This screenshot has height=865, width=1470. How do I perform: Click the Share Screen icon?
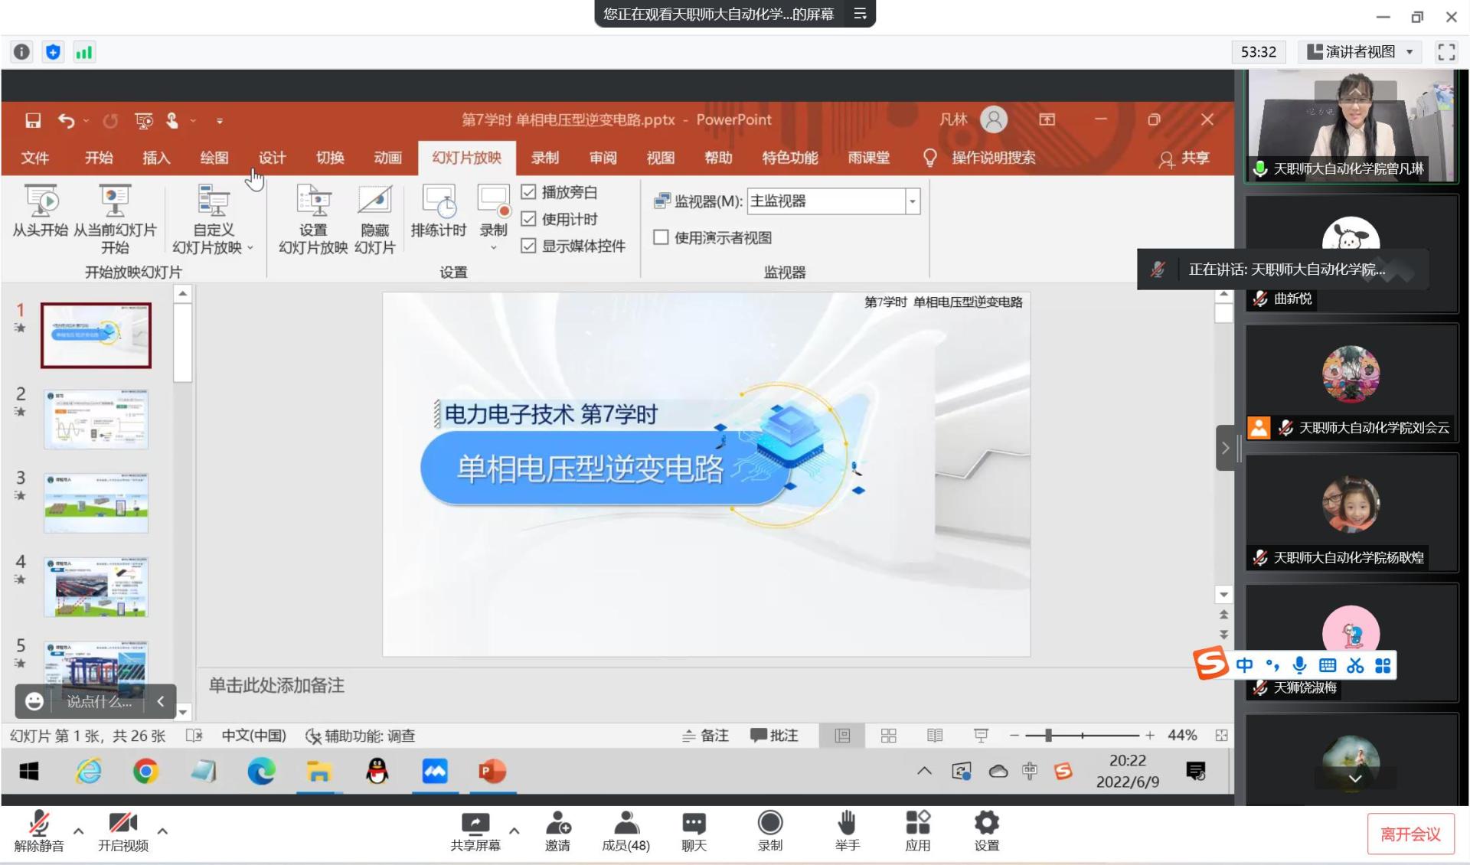tap(475, 824)
